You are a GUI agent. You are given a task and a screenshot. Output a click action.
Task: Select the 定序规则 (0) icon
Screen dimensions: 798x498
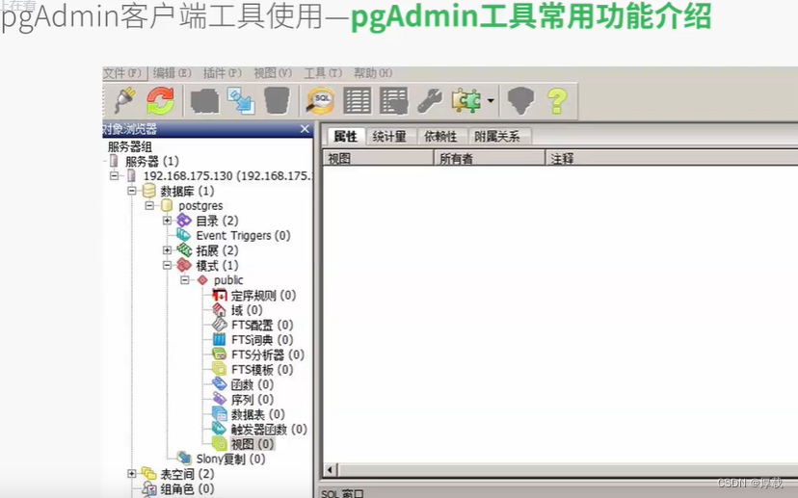pyautogui.click(x=220, y=295)
